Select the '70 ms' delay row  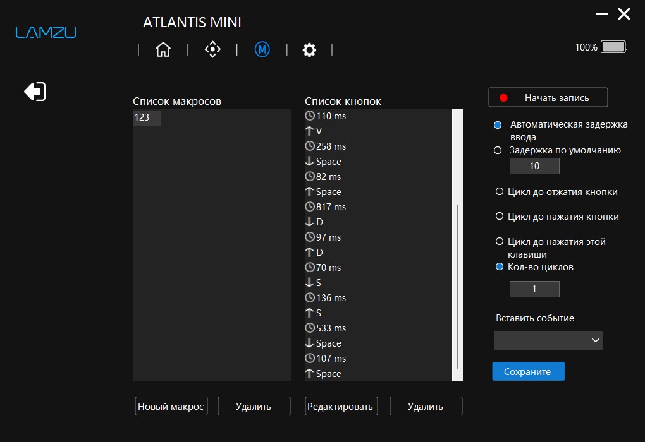click(378, 268)
